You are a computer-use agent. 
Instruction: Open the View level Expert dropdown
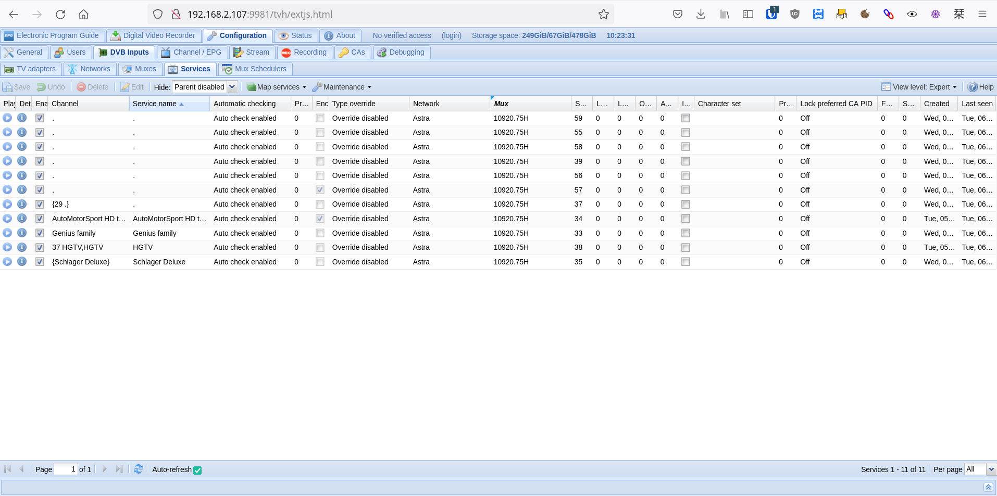pos(919,87)
